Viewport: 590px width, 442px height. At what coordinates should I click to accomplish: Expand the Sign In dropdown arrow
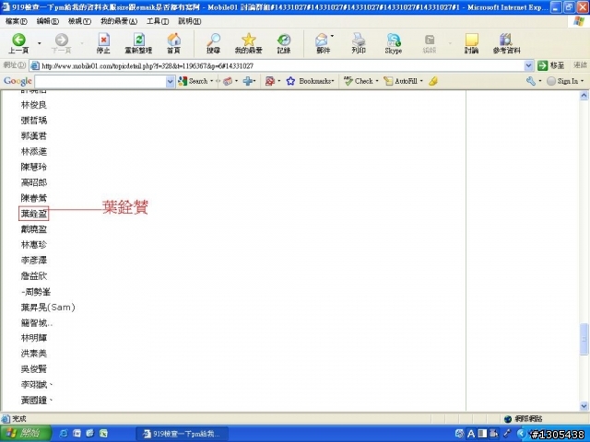point(582,81)
